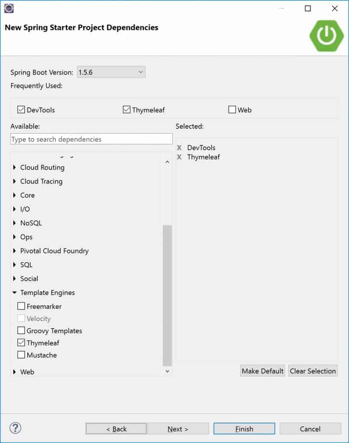This screenshot has width=349, height=443.
Task: Check the Groovy Templates option
Action: point(21,330)
